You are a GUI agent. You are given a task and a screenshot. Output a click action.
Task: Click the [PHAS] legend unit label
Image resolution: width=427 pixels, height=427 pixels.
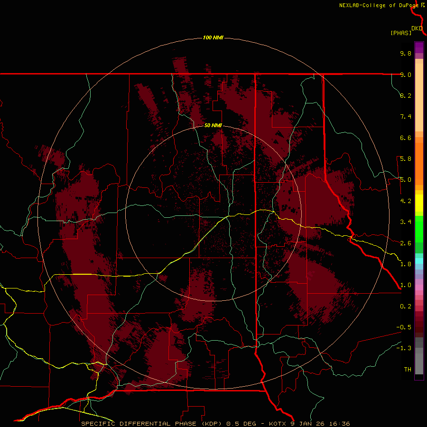pos(401,33)
